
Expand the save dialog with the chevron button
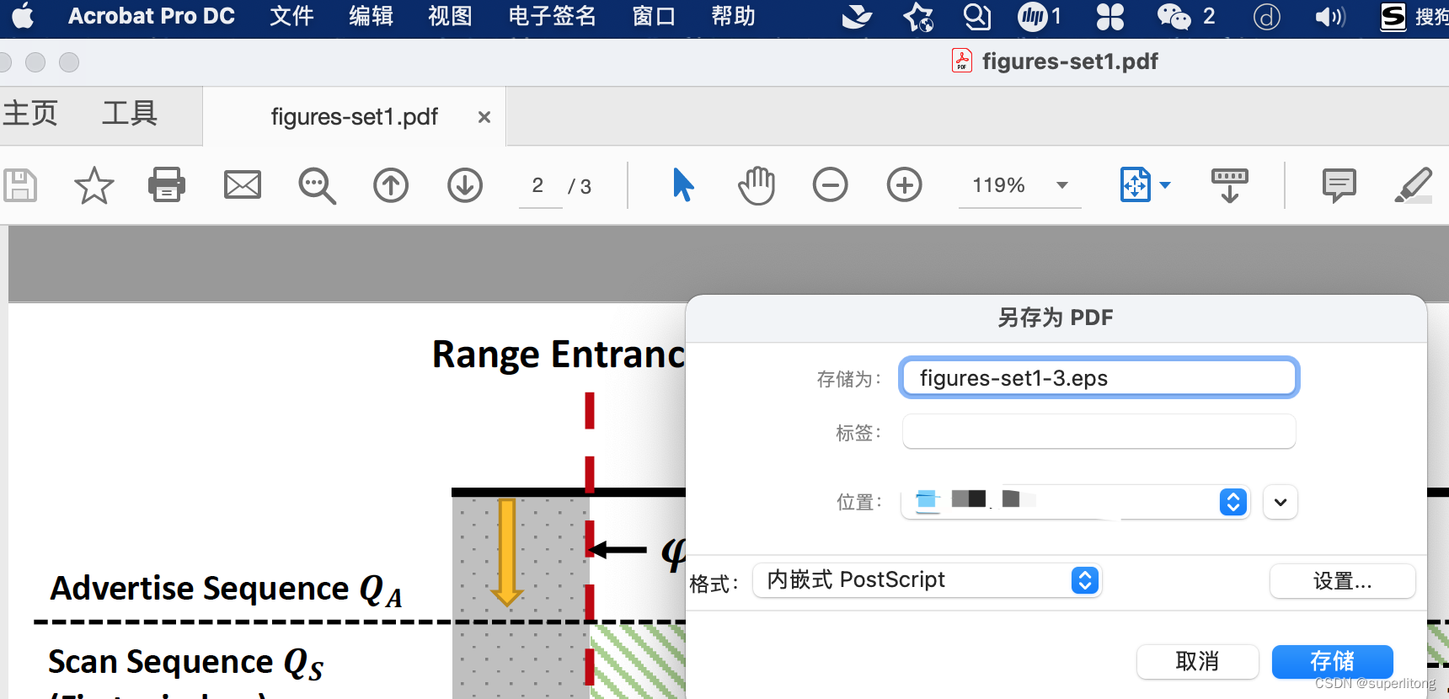[1281, 502]
